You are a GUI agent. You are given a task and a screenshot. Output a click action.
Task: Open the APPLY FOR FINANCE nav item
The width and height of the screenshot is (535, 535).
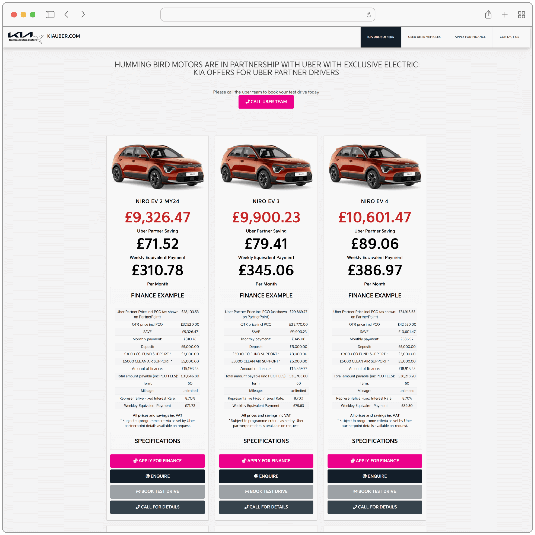click(470, 37)
